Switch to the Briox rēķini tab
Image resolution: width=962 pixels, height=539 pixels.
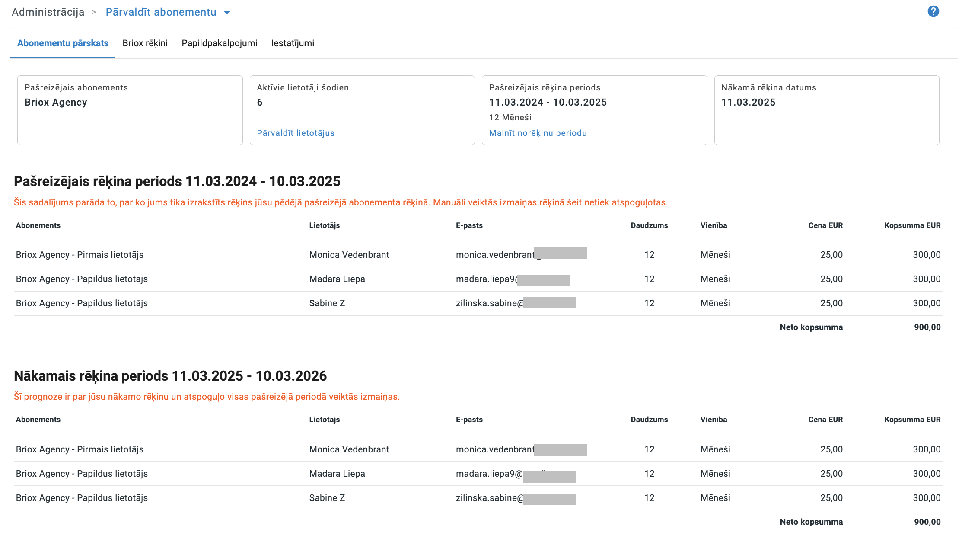tap(145, 43)
